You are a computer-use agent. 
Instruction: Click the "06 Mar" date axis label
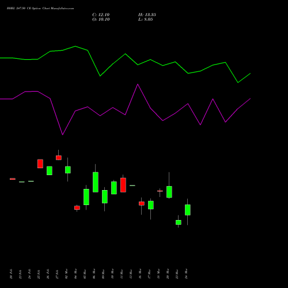[94, 274]
